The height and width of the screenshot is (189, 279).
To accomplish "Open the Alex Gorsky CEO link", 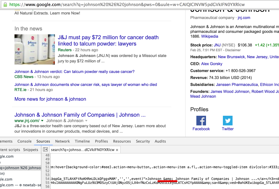I will point(211,64).
